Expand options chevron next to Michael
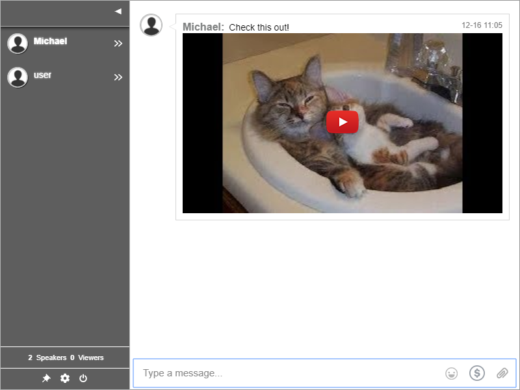The width and height of the screenshot is (520, 390). click(118, 44)
